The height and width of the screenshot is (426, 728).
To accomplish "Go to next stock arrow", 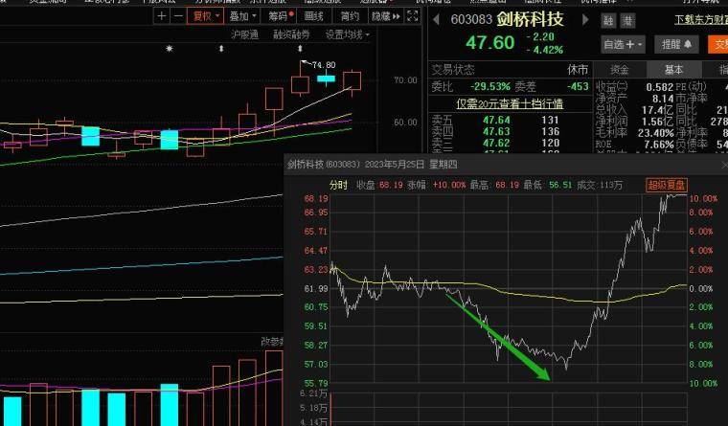I will 585,19.
